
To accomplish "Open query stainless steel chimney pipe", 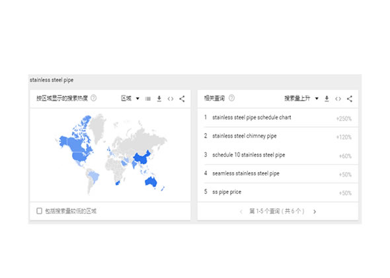I will (278, 136).
